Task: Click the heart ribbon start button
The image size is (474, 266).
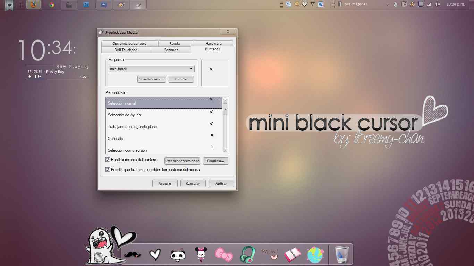Action: (10, 5)
